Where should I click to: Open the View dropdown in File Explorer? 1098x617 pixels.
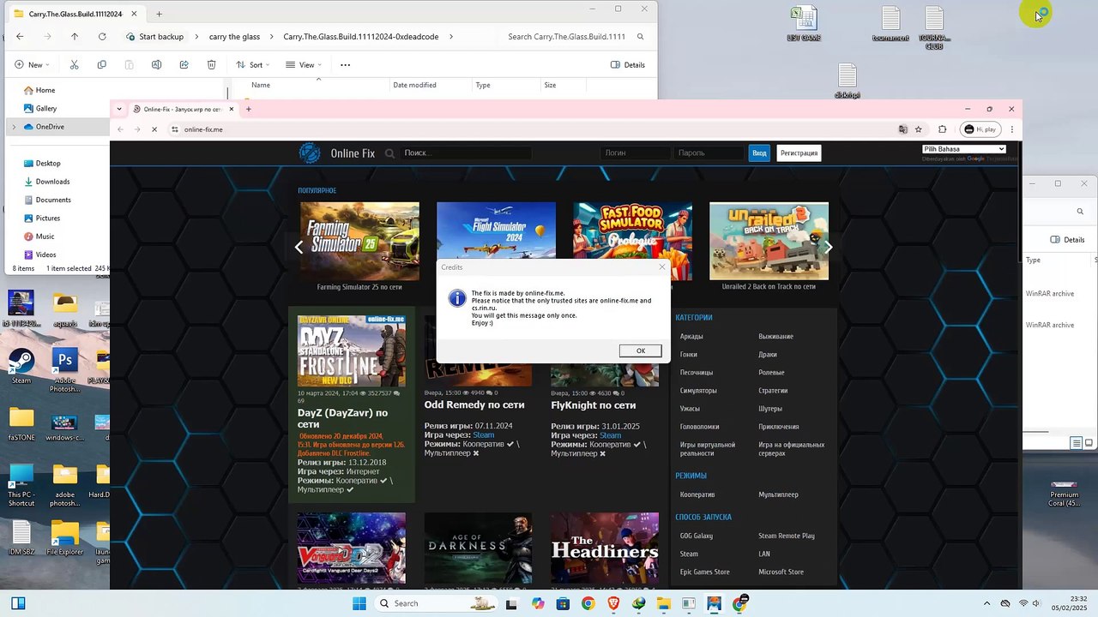point(303,65)
